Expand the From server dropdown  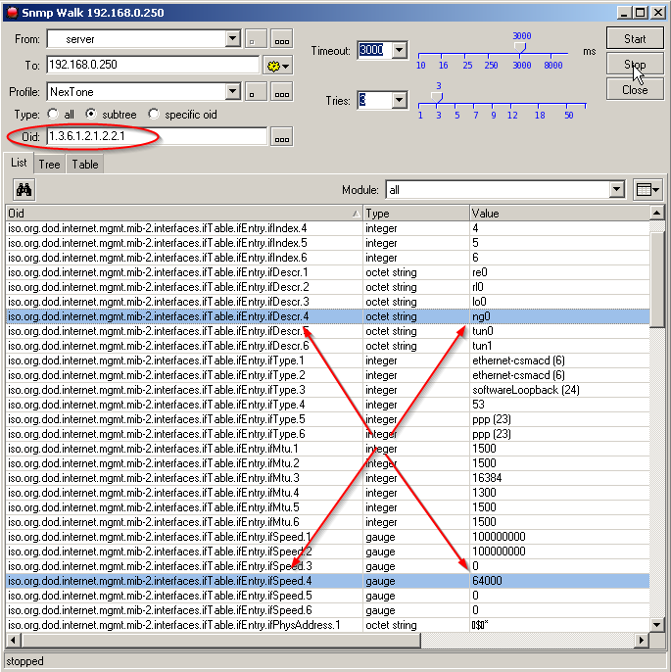tap(233, 39)
